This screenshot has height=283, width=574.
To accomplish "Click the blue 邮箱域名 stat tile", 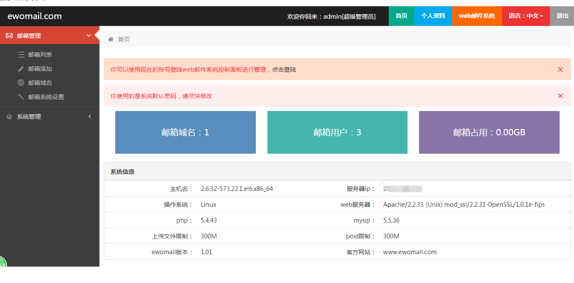I will 185,132.
